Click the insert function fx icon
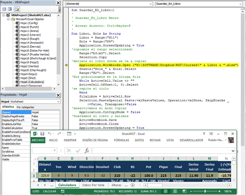 [87, 150]
